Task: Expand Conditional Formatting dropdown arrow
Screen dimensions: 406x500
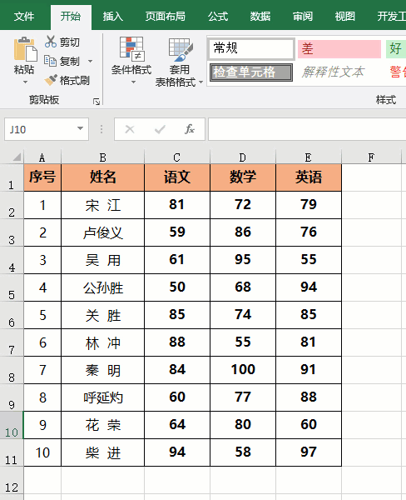Action: click(133, 82)
